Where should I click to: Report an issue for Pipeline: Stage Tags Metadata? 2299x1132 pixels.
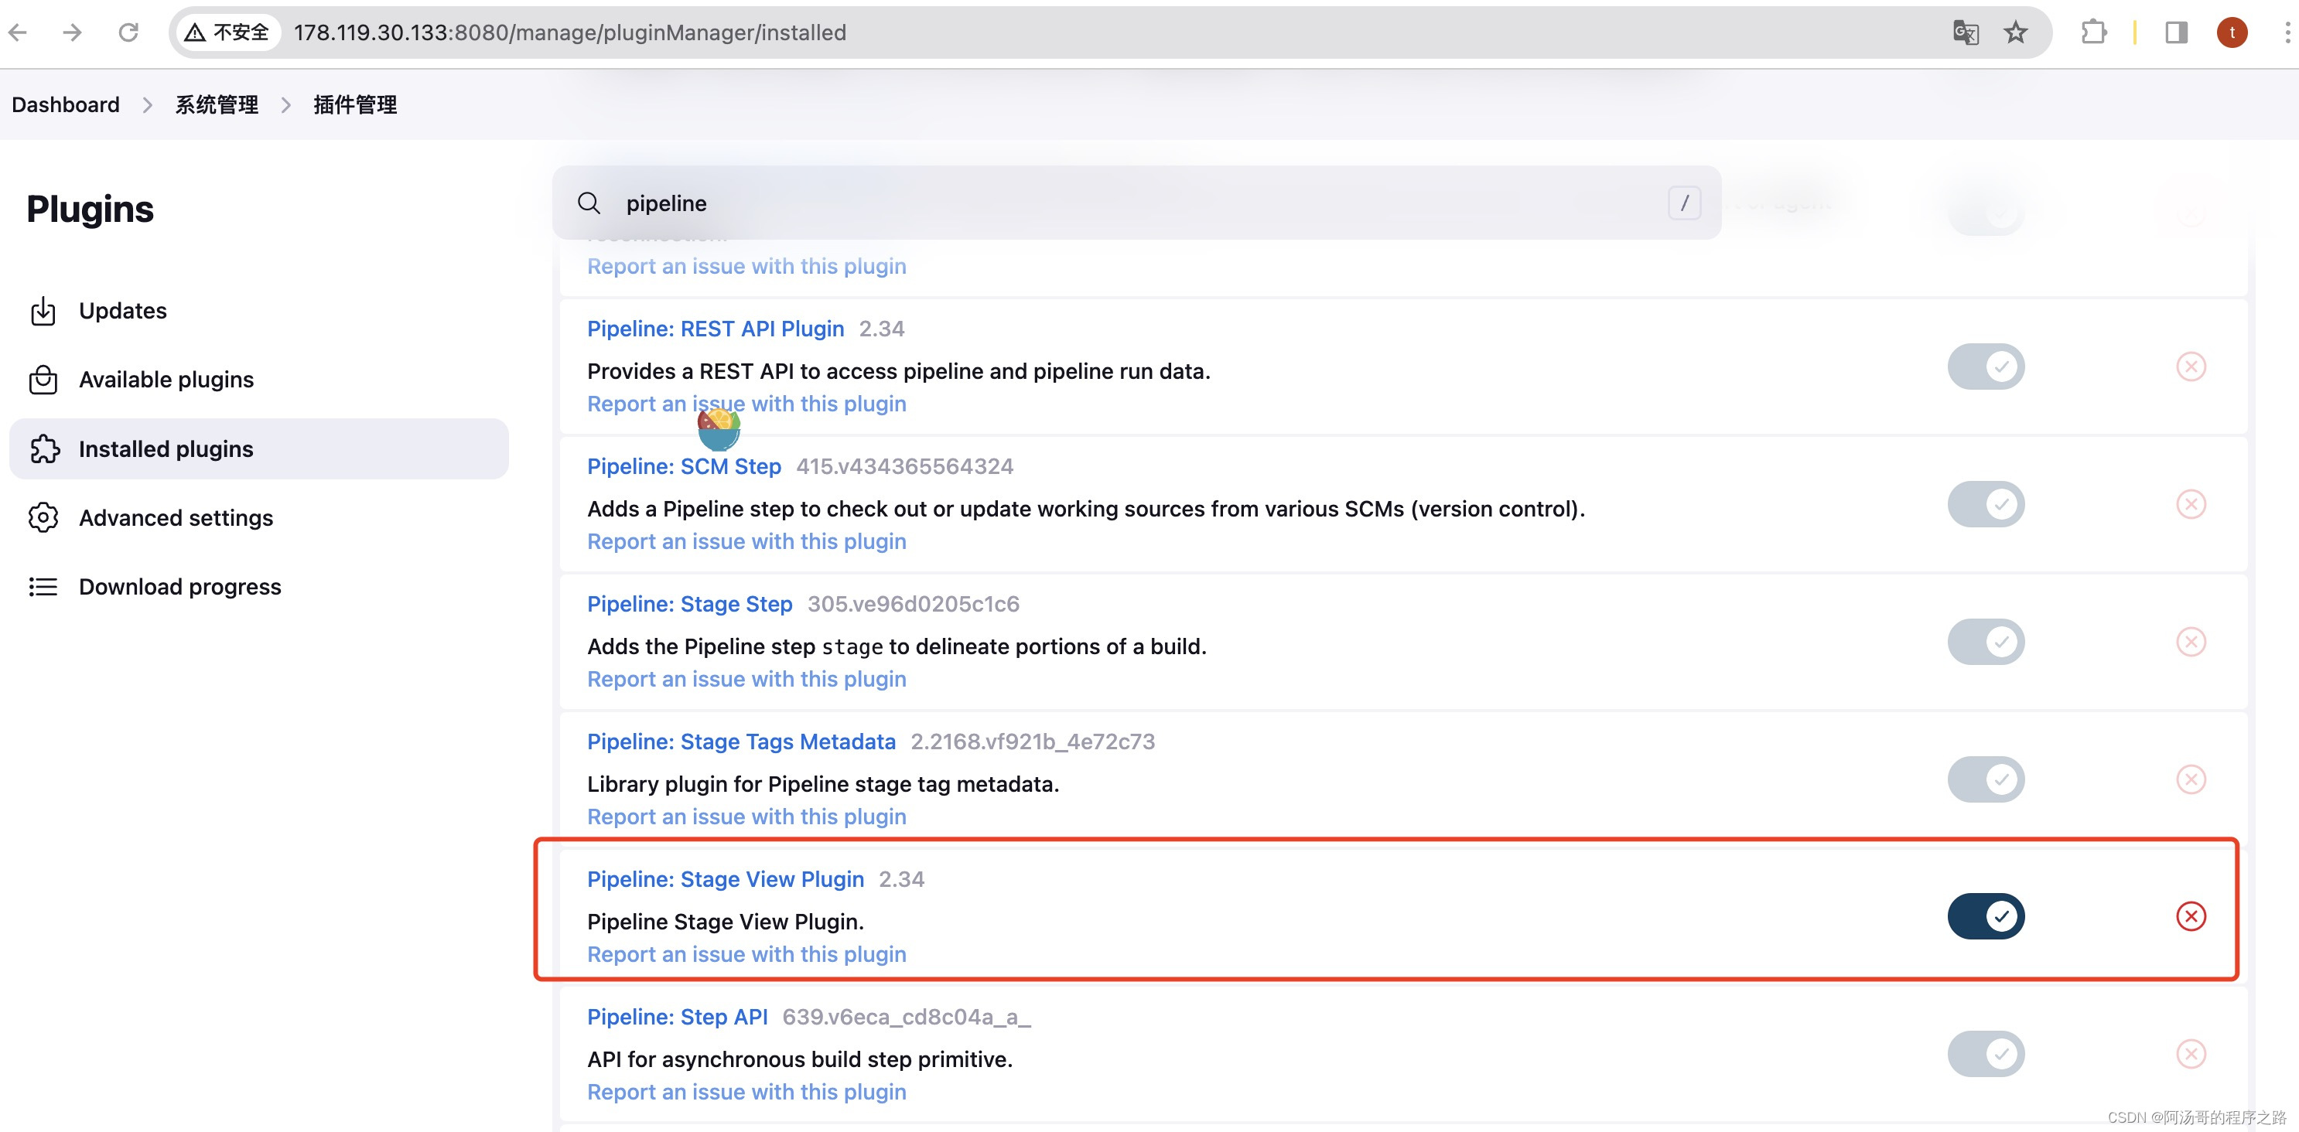tap(746, 817)
